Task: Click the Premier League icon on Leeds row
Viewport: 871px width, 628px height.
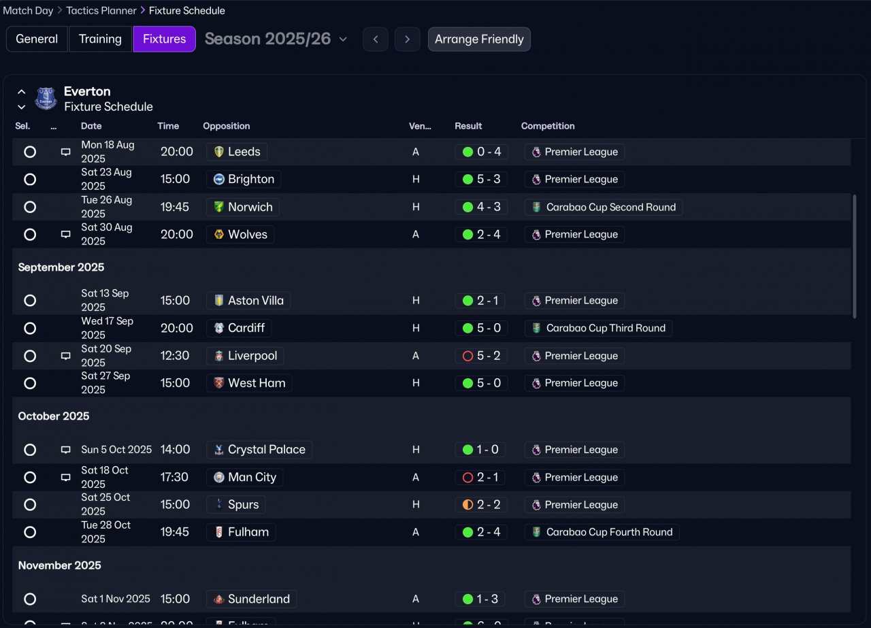Action: pos(536,152)
